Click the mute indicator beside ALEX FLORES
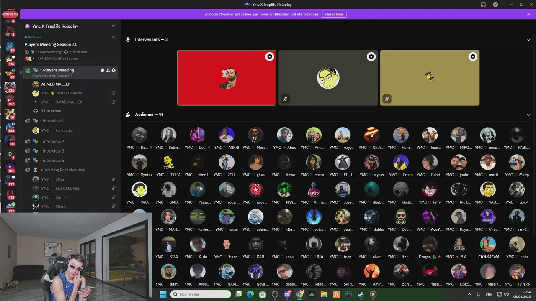Image resolution: width=536 pixels, height=301 pixels. [x=113, y=189]
